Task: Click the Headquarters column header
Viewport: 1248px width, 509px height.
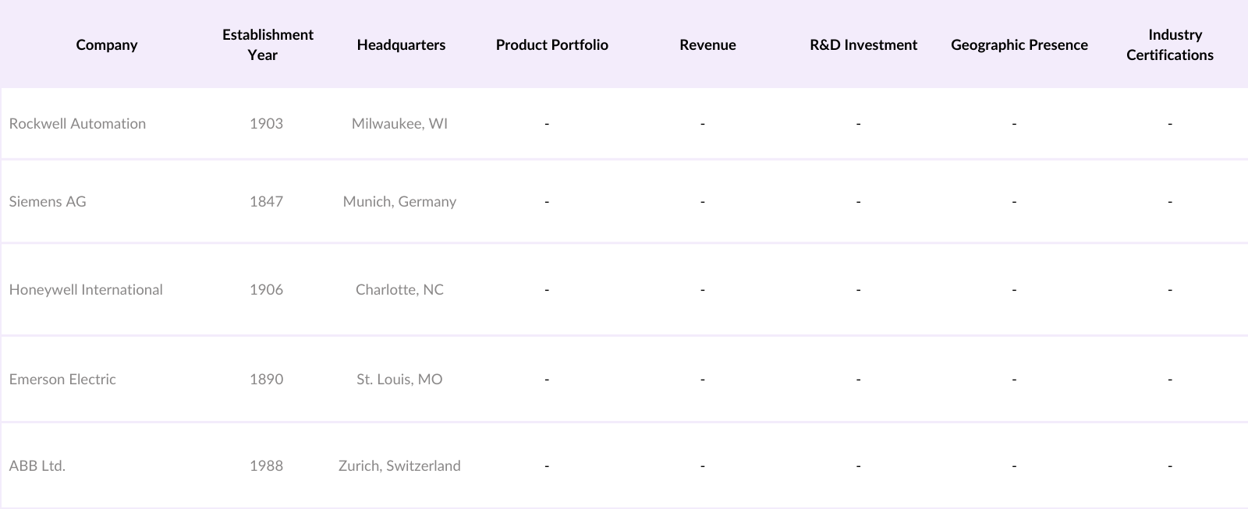Action: click(401, 44)
